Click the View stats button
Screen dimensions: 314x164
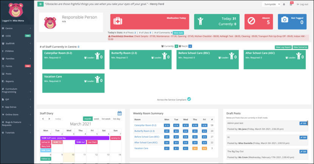pos(178,33)
